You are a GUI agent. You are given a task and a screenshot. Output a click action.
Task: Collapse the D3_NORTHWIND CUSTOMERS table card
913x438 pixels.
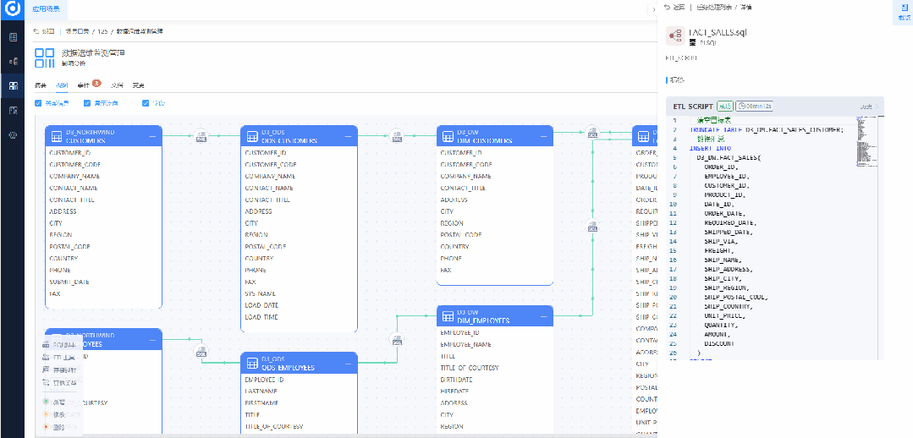[153, 136]
